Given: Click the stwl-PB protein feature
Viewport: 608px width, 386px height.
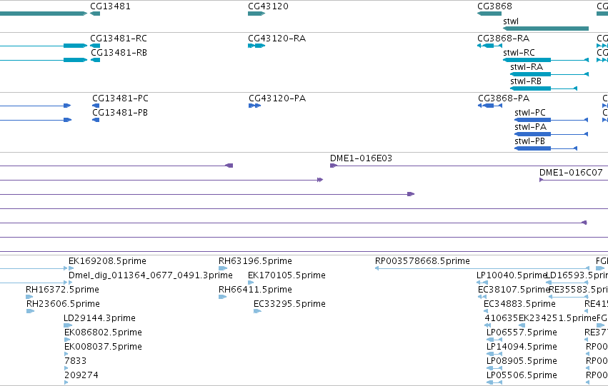Looking at the screenshot, I should click(x=546, y=148).
